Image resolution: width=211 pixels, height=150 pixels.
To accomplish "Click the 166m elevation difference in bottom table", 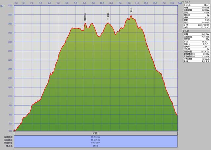I will pos(96,145).
